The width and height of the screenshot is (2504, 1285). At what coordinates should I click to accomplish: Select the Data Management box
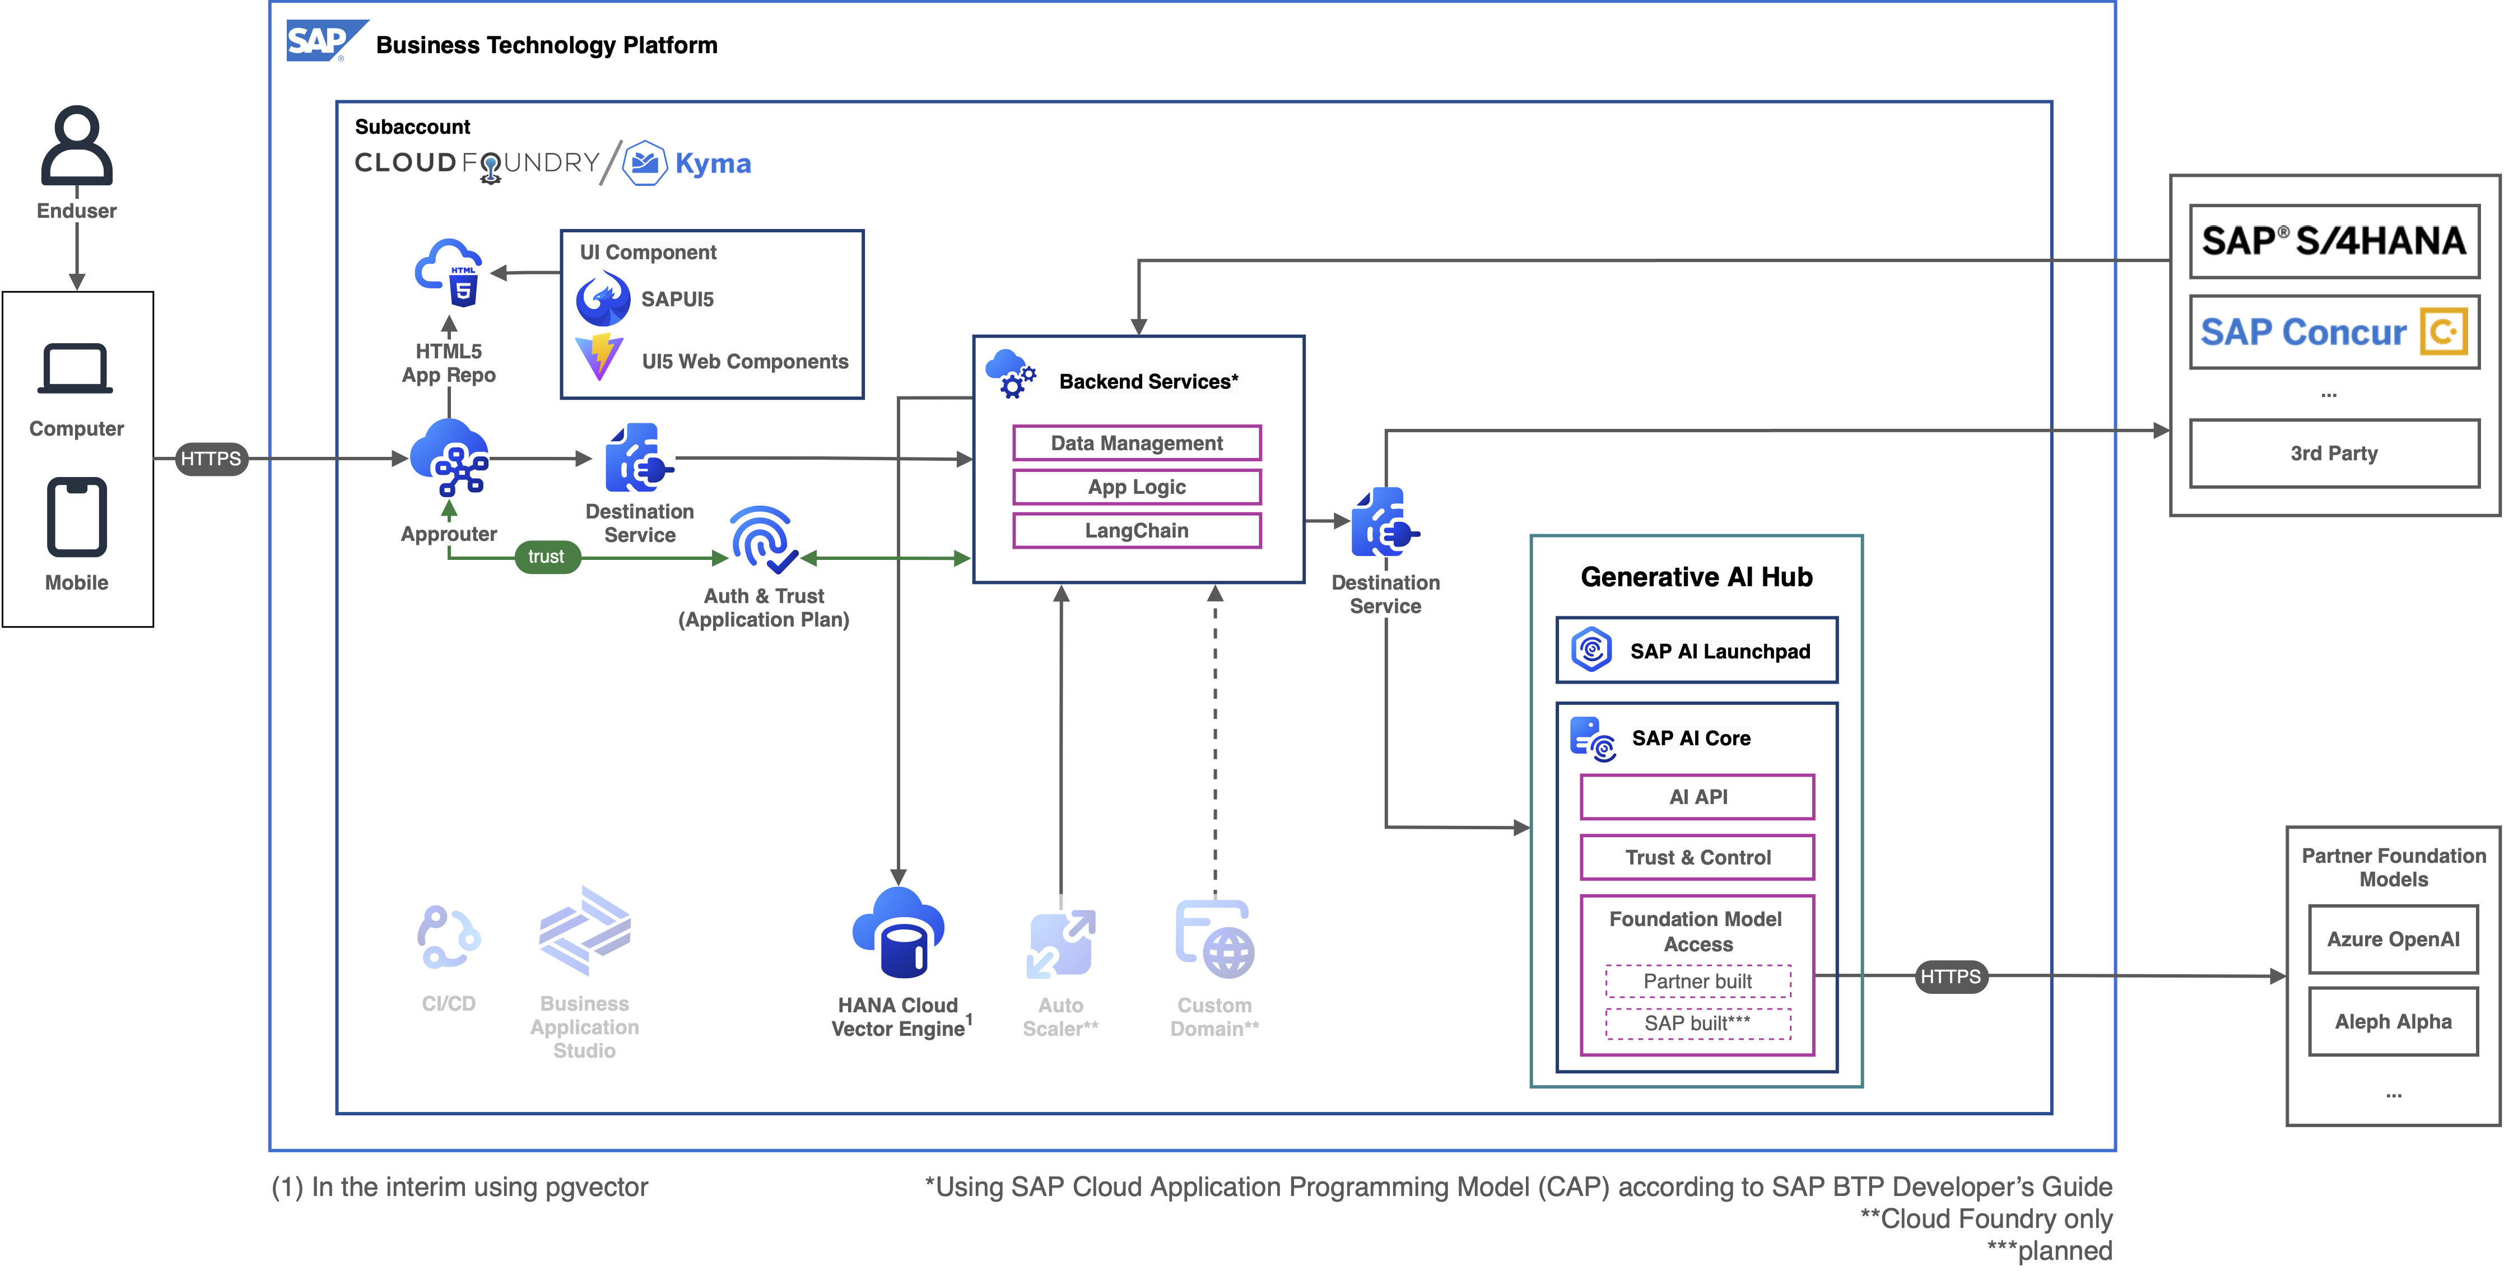[1137, 443]
